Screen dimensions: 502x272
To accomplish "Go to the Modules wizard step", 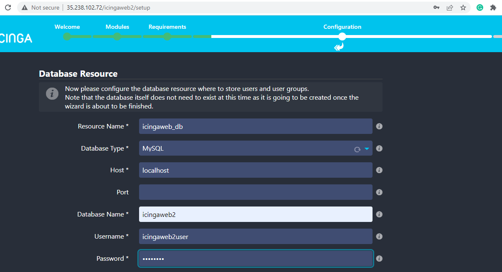I will click(x=117, y=27).
